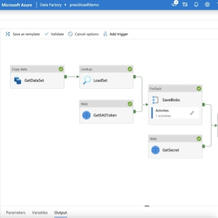
Task: Select the LoadSet lookup activity
Action: coord(107,77)
